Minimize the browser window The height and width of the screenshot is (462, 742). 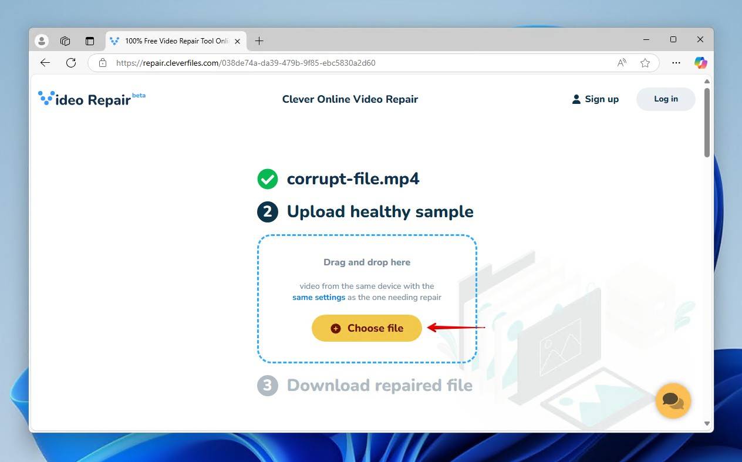(x=646, y=39)
